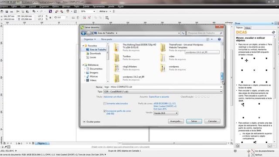This screenshot has width=279, height=157.
Task: Select the Toolbox folder
Action: [127, 58]
